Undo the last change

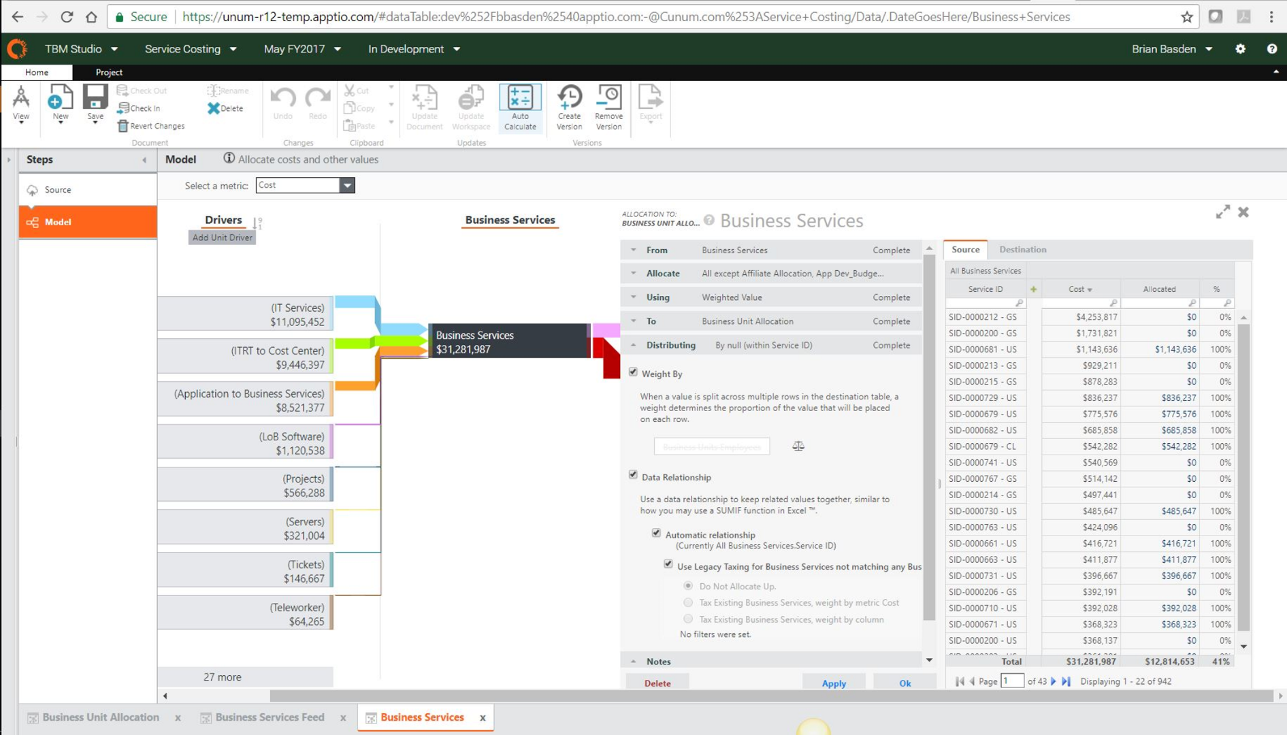tap(282, 104)
